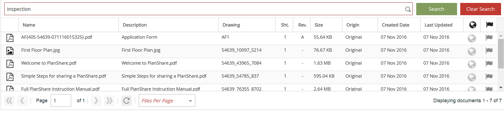Click image file icon for First Floor Plan
This screenshot has height=116, width=504.
[x=10, y=51]
